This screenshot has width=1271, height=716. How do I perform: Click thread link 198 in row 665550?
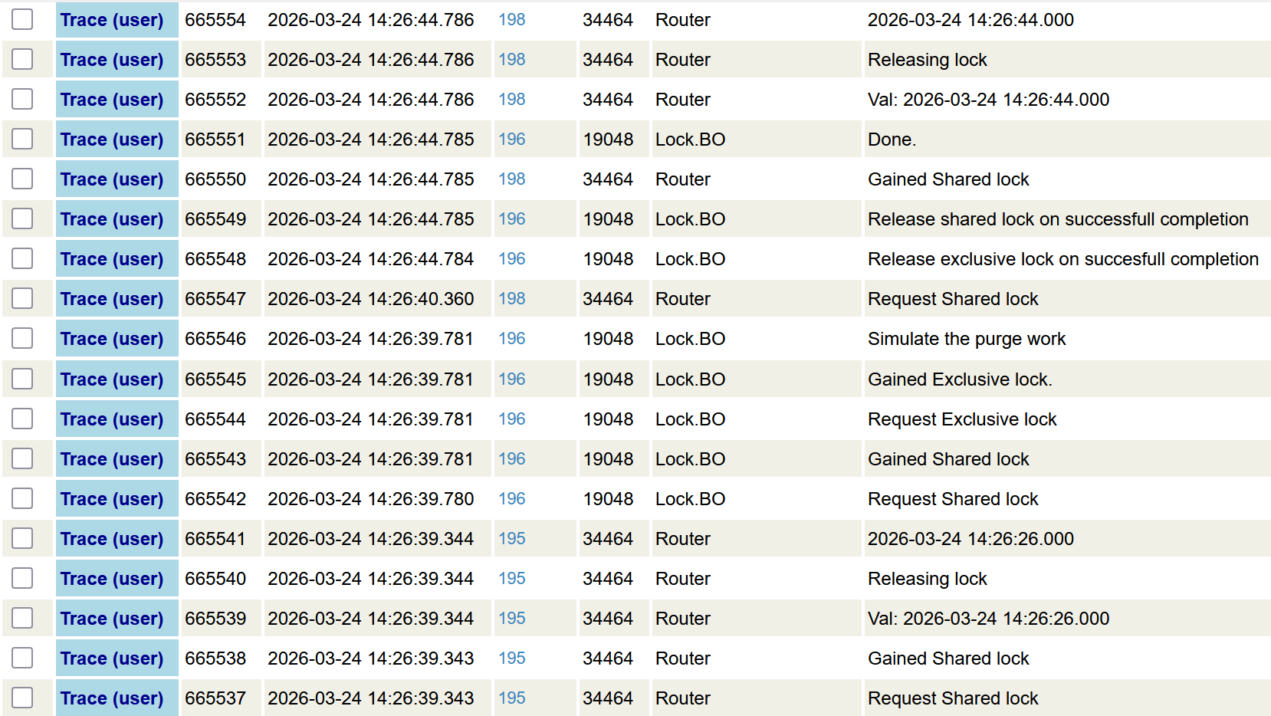coord(511,179)
